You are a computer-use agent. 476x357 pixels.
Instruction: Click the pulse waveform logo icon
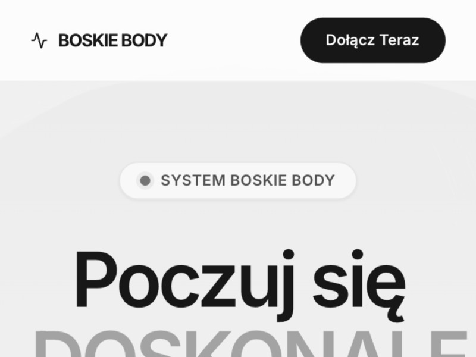coord(39,40)
